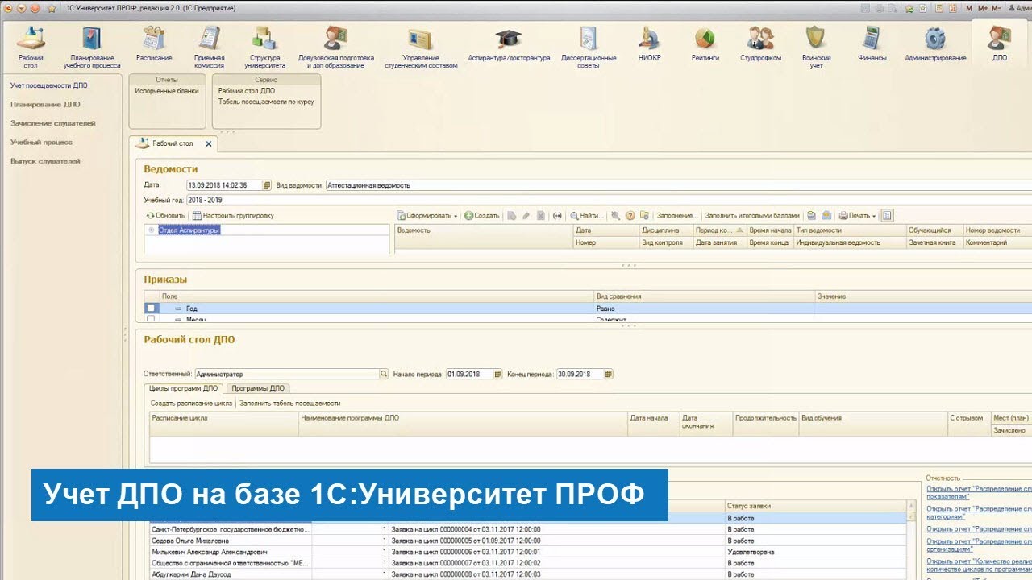The image size is (1032, 580).
Task: Expand the Отдел Аспирантуры tree node
Action: point(151,230)
